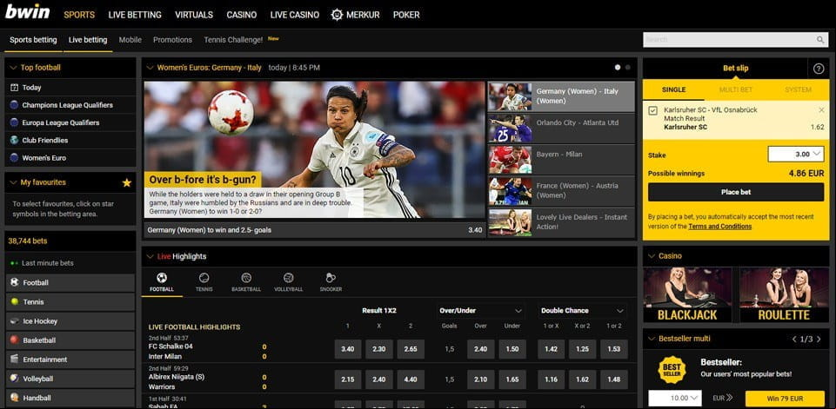
Task: Click the My favourites star icon
Action: 126,182
